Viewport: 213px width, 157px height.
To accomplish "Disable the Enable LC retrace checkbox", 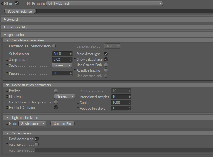I will click(56, 108).
